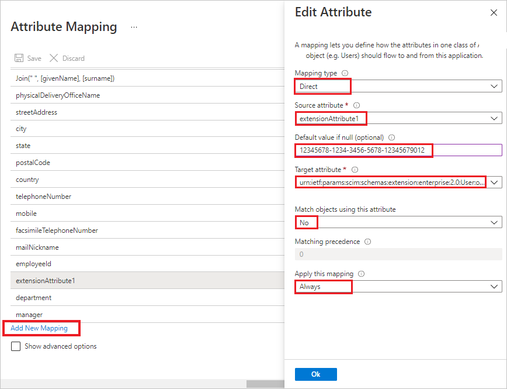Open the Mapping type dropdown
Viewport: 507px width, 389px height.
398,86
